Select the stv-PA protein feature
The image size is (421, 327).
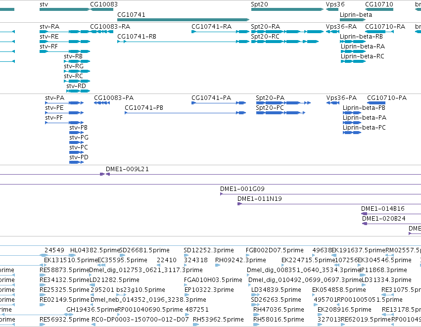[x=64, y=103]
